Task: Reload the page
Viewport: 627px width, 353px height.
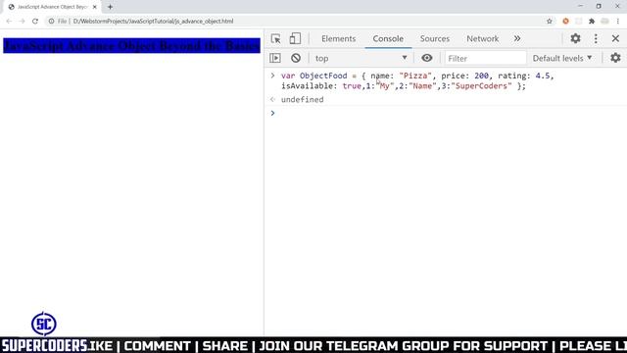Action: (35, 22)
